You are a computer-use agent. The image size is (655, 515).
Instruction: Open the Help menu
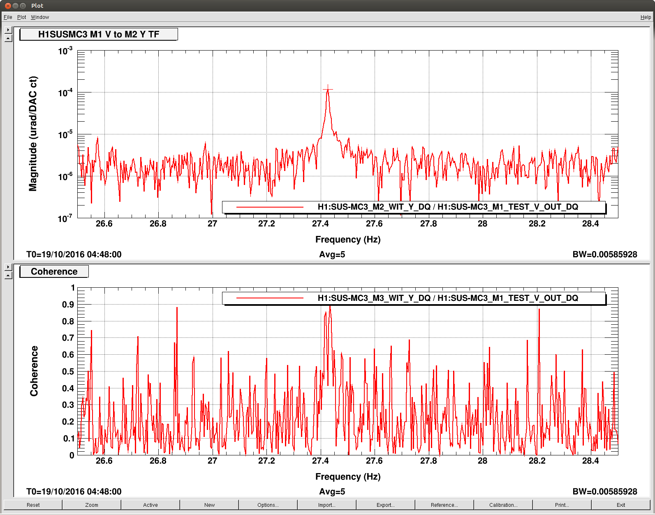646,17
